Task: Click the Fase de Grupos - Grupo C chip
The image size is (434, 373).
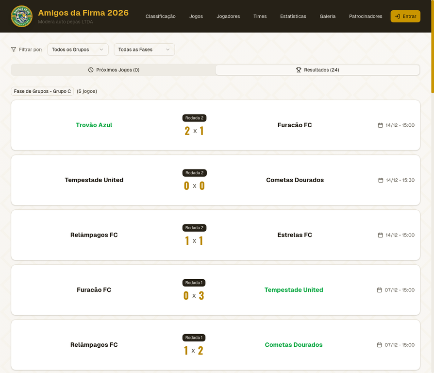Action: coord(42,91)
